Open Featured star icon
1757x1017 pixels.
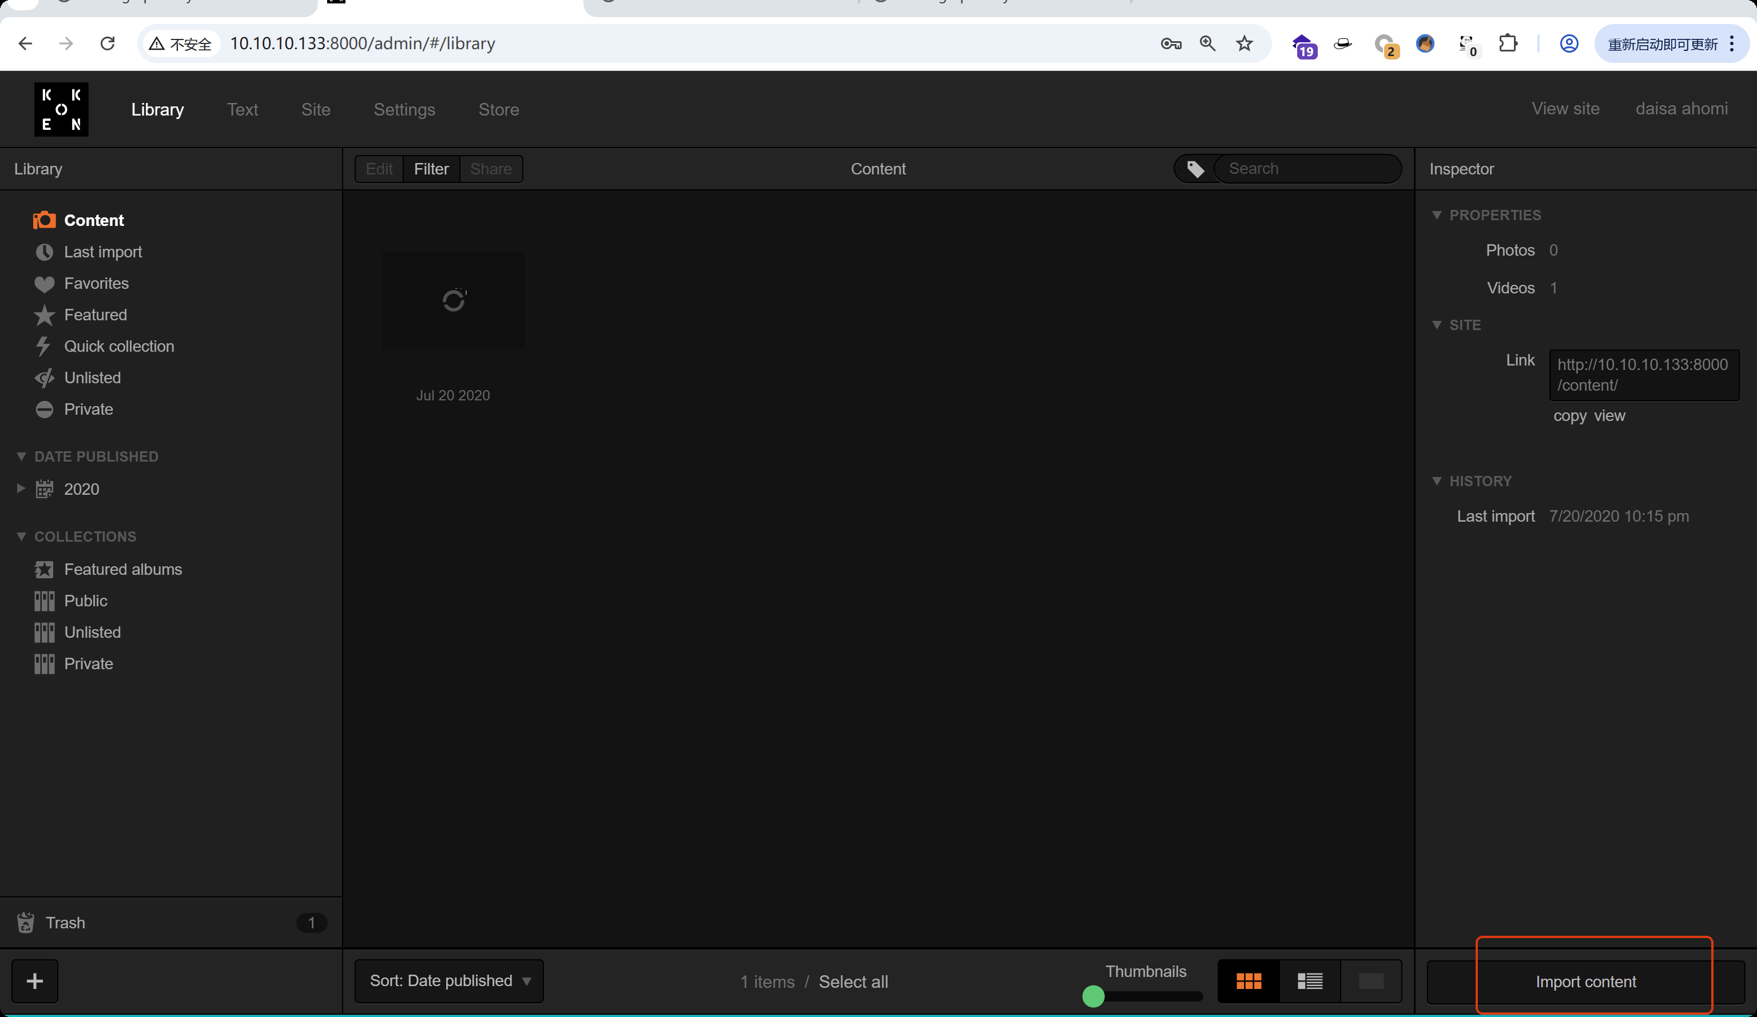(44, 315)
